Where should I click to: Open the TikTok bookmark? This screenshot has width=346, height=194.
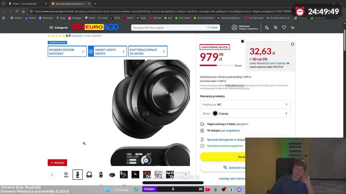(115, 18)
